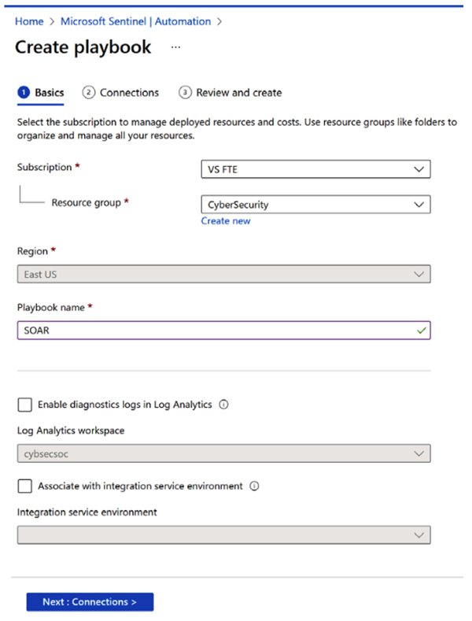Click the Playbook name input field
This screenshot has height=621, width=472.
point(212,331)
